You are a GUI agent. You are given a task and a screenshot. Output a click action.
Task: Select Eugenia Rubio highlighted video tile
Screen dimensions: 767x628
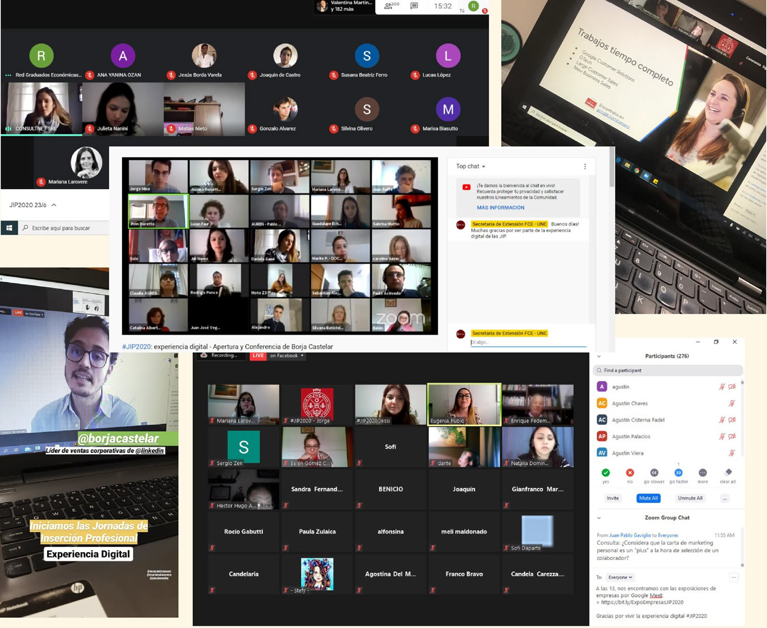464,404
